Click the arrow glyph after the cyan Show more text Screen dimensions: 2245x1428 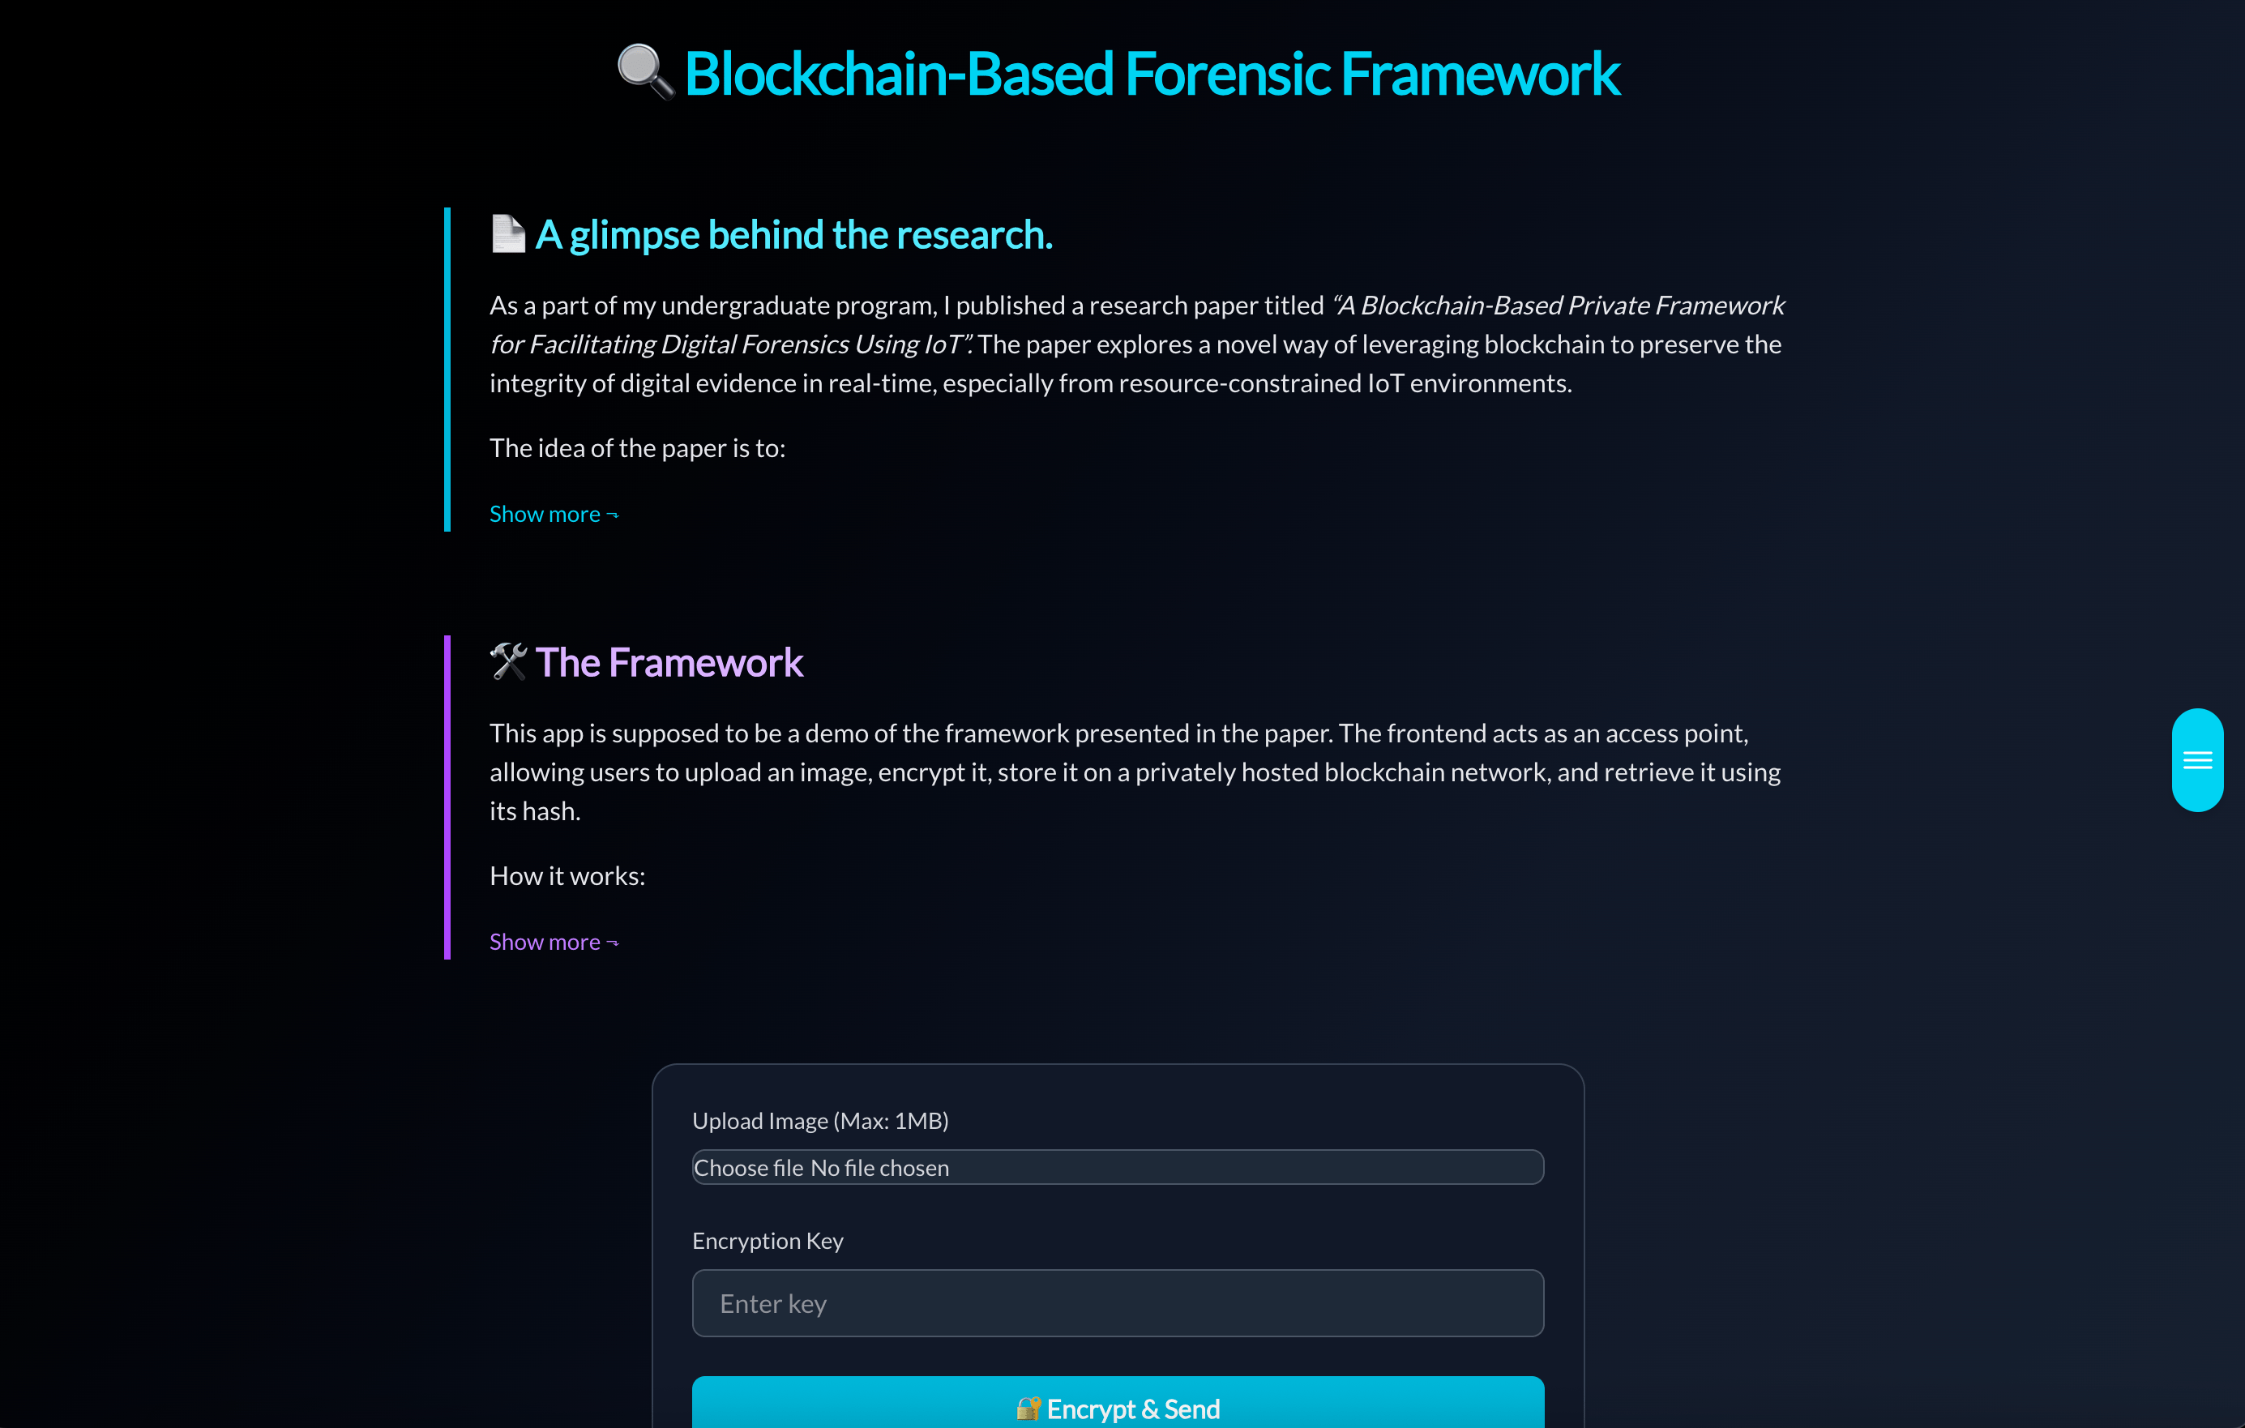613,514
